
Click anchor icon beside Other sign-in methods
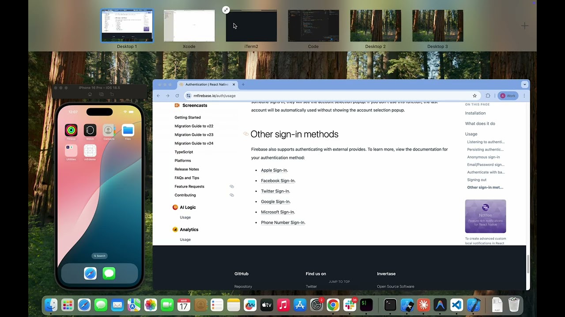tap(246, 134)
